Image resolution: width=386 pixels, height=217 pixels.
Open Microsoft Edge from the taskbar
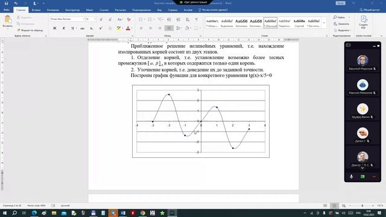[34, 213]
